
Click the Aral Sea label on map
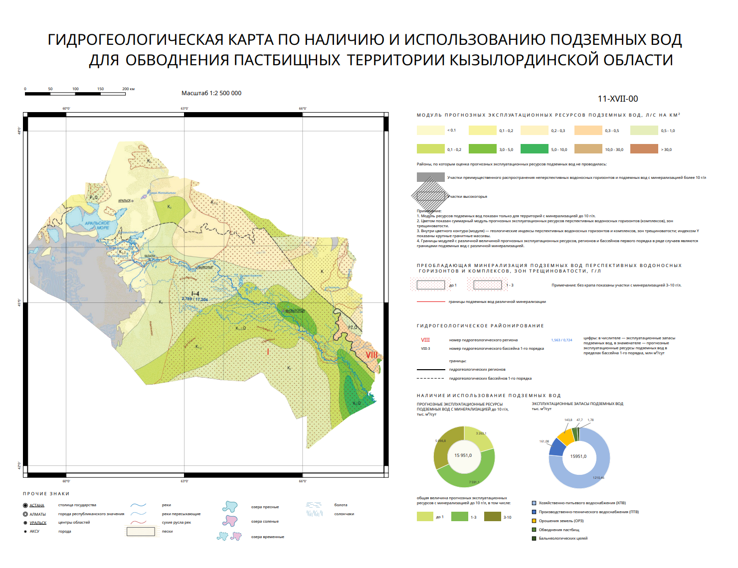tap(97, 225)
